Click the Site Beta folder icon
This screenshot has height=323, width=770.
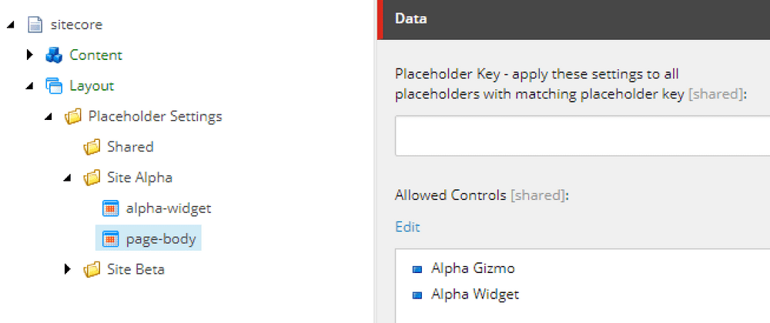(x=92, y=269)
